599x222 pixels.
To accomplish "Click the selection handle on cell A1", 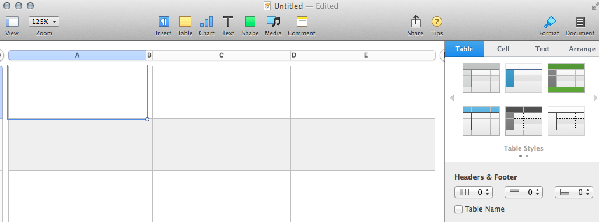I will [147, 119].
